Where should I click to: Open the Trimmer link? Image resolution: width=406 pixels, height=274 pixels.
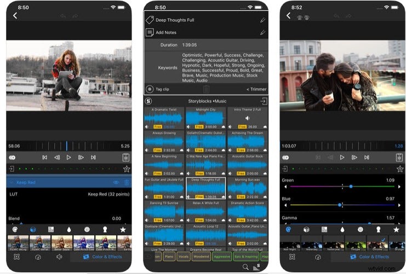pyautogui.click(x=256, y=89)
